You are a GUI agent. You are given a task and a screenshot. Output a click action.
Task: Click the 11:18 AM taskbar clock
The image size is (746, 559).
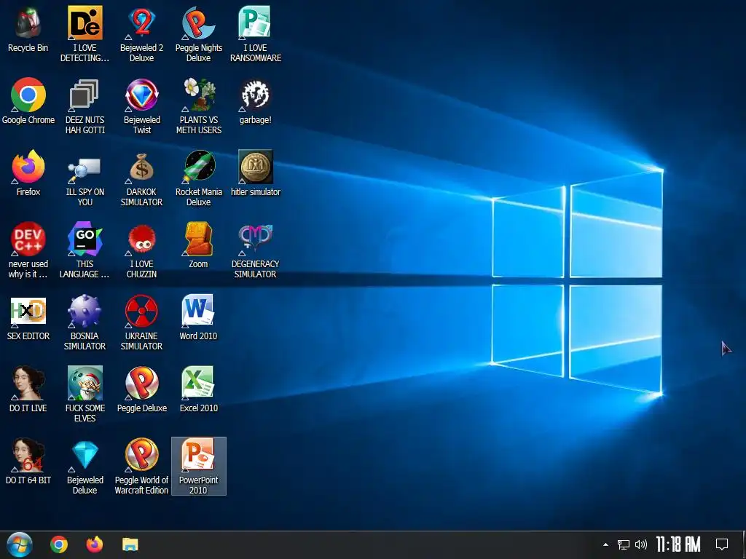click(x=678, y=544)
